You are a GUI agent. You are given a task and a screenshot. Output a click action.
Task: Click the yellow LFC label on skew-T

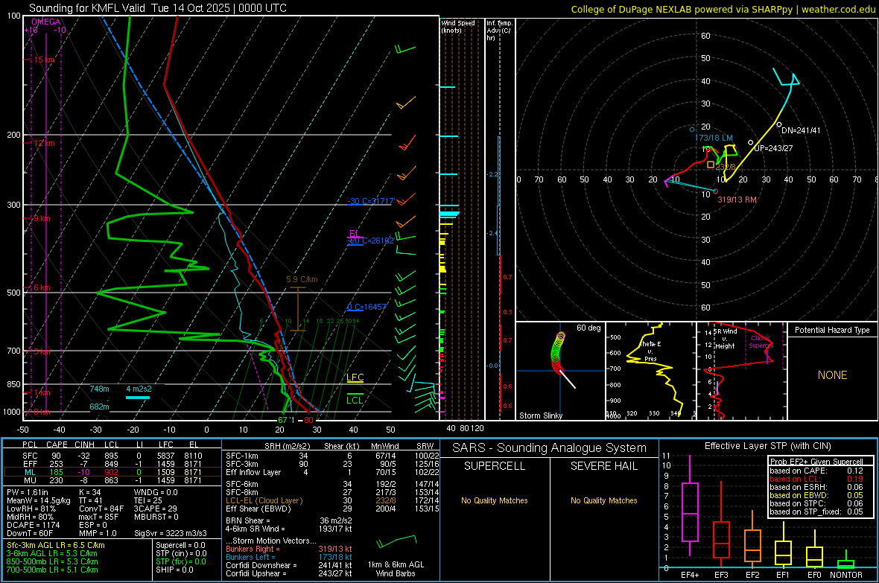[x=355, y=377]
